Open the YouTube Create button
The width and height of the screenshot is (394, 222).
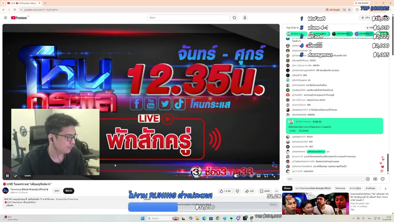365,18
